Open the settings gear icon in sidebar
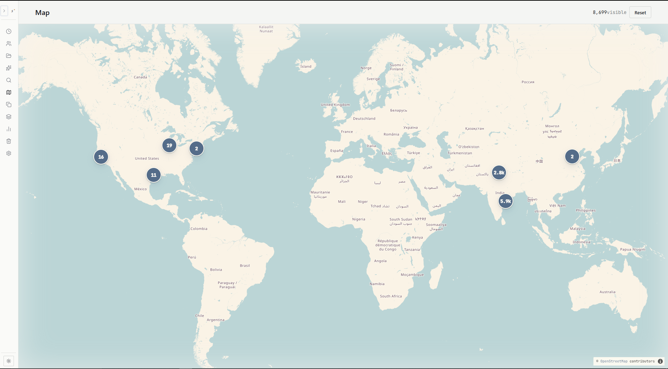 pos(9,153)
